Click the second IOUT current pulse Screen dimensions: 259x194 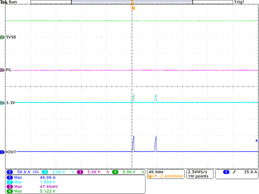[x=156, y=144]
